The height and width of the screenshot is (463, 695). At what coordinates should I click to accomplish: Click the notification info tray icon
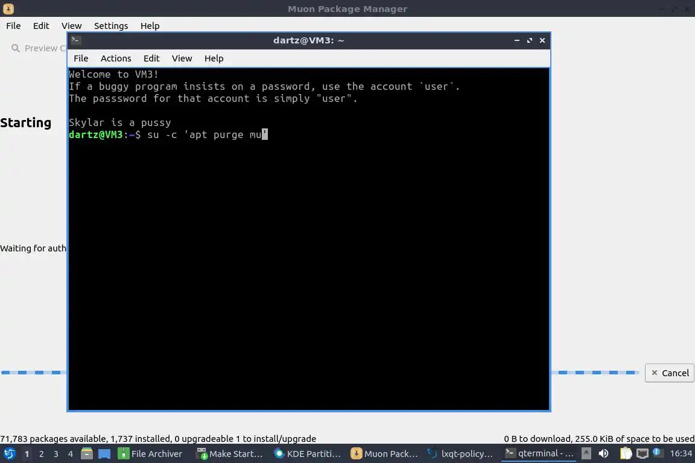(x=658, y=453)
